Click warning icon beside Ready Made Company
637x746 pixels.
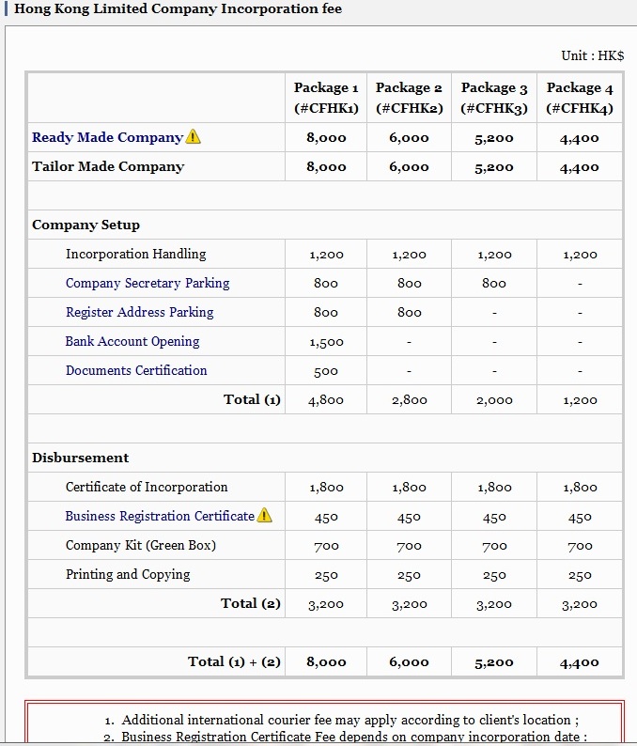click(x=194, y=137)
